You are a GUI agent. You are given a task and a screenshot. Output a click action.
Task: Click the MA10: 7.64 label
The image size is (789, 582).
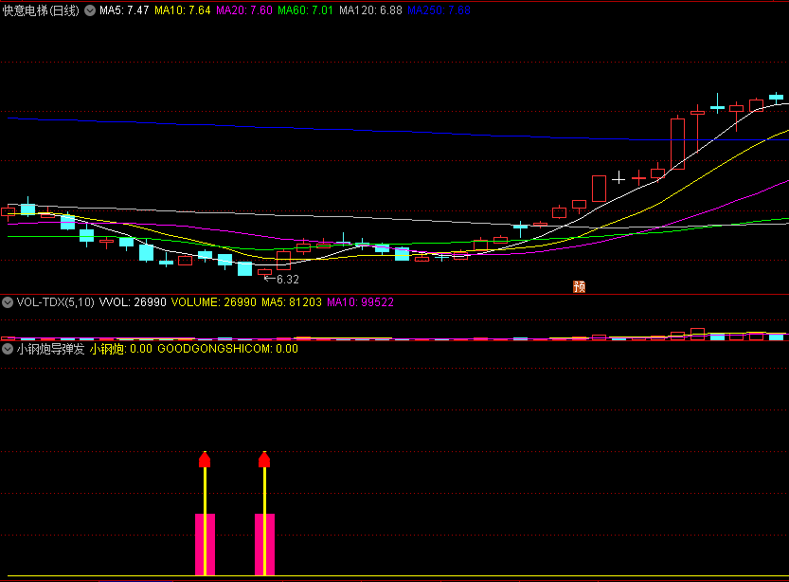click(x=182, y=10)
